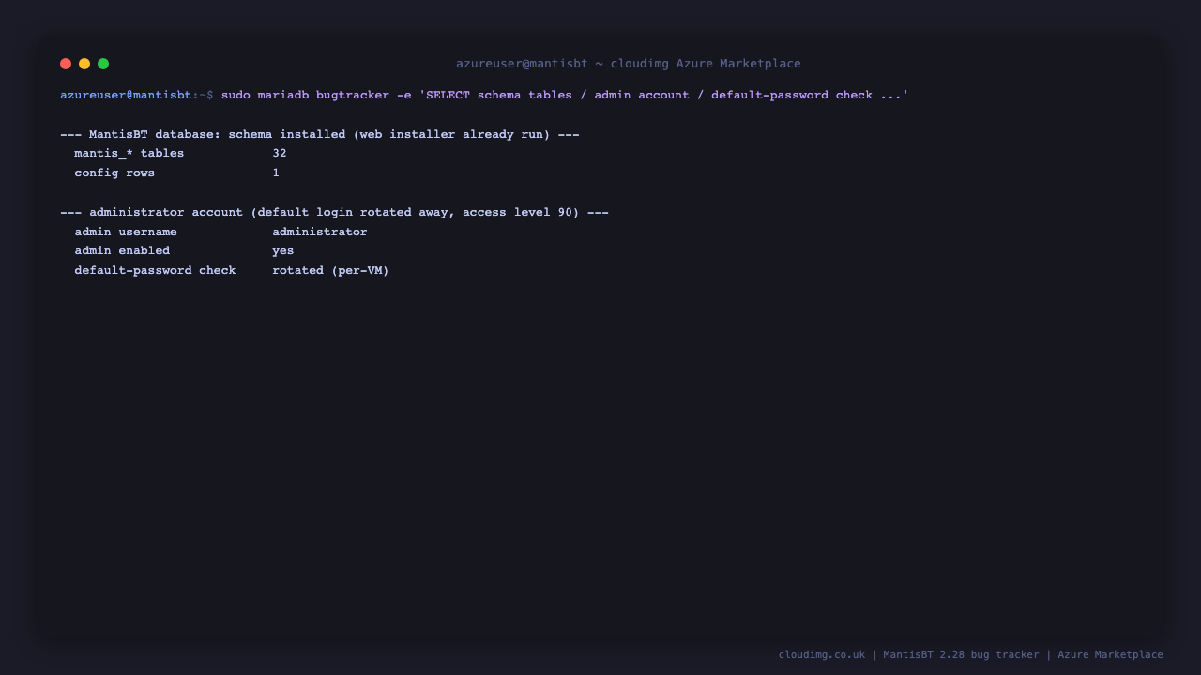Click the value 'yes' for admin enabled
Screen dimensions: 1201x675
tap(283, 250)
